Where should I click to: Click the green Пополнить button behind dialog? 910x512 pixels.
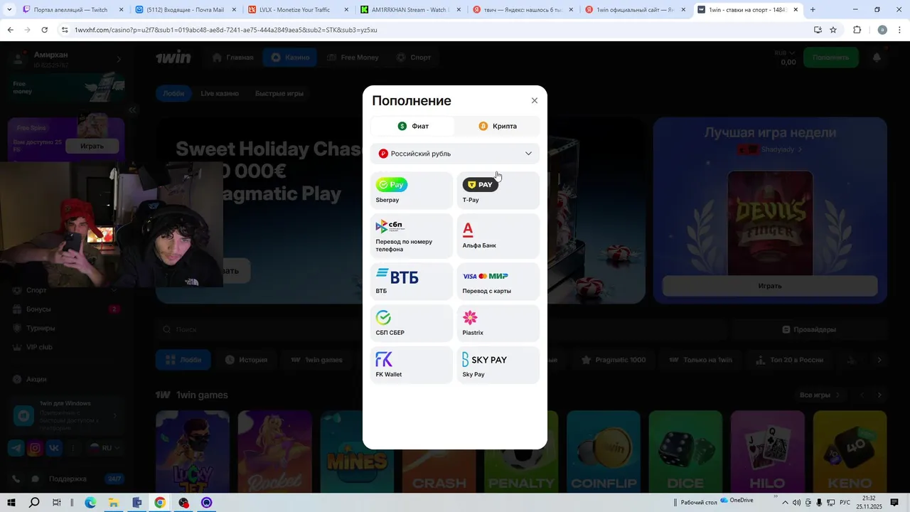830,58
